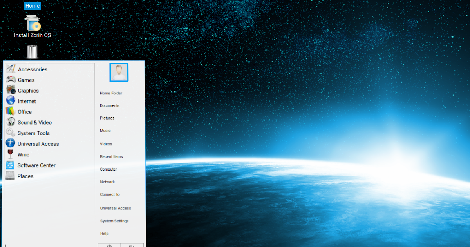Expand the Places submenu
This screenshot has width=470, height=247.
click(x=25, y=176)
